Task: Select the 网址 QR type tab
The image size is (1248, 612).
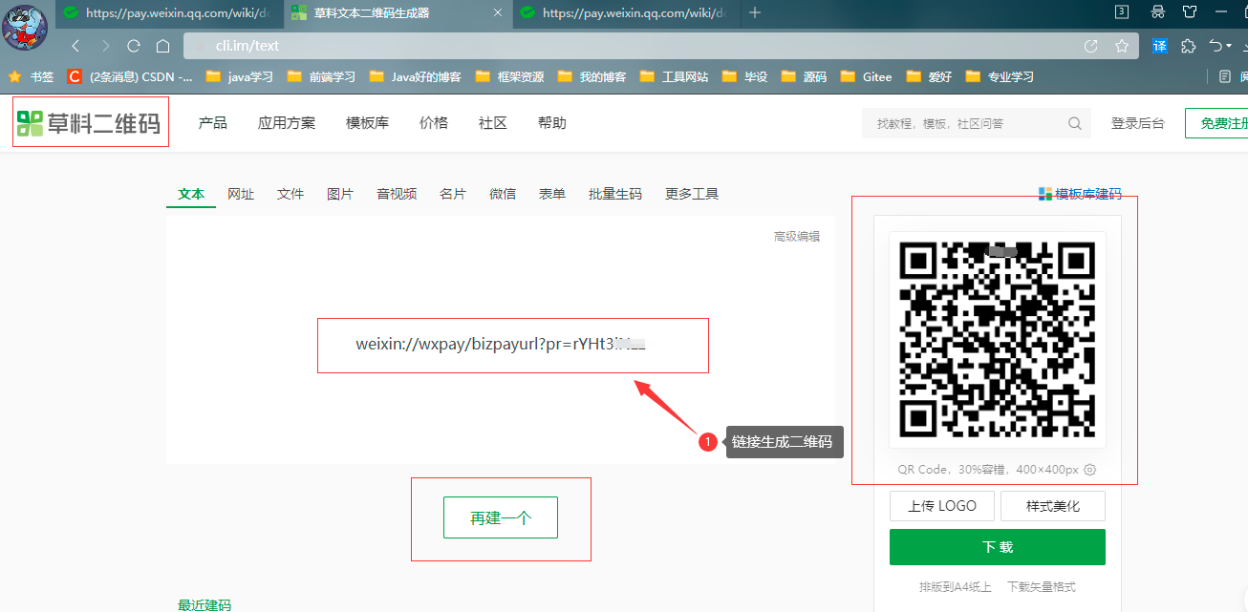Action: pos(241,194)
